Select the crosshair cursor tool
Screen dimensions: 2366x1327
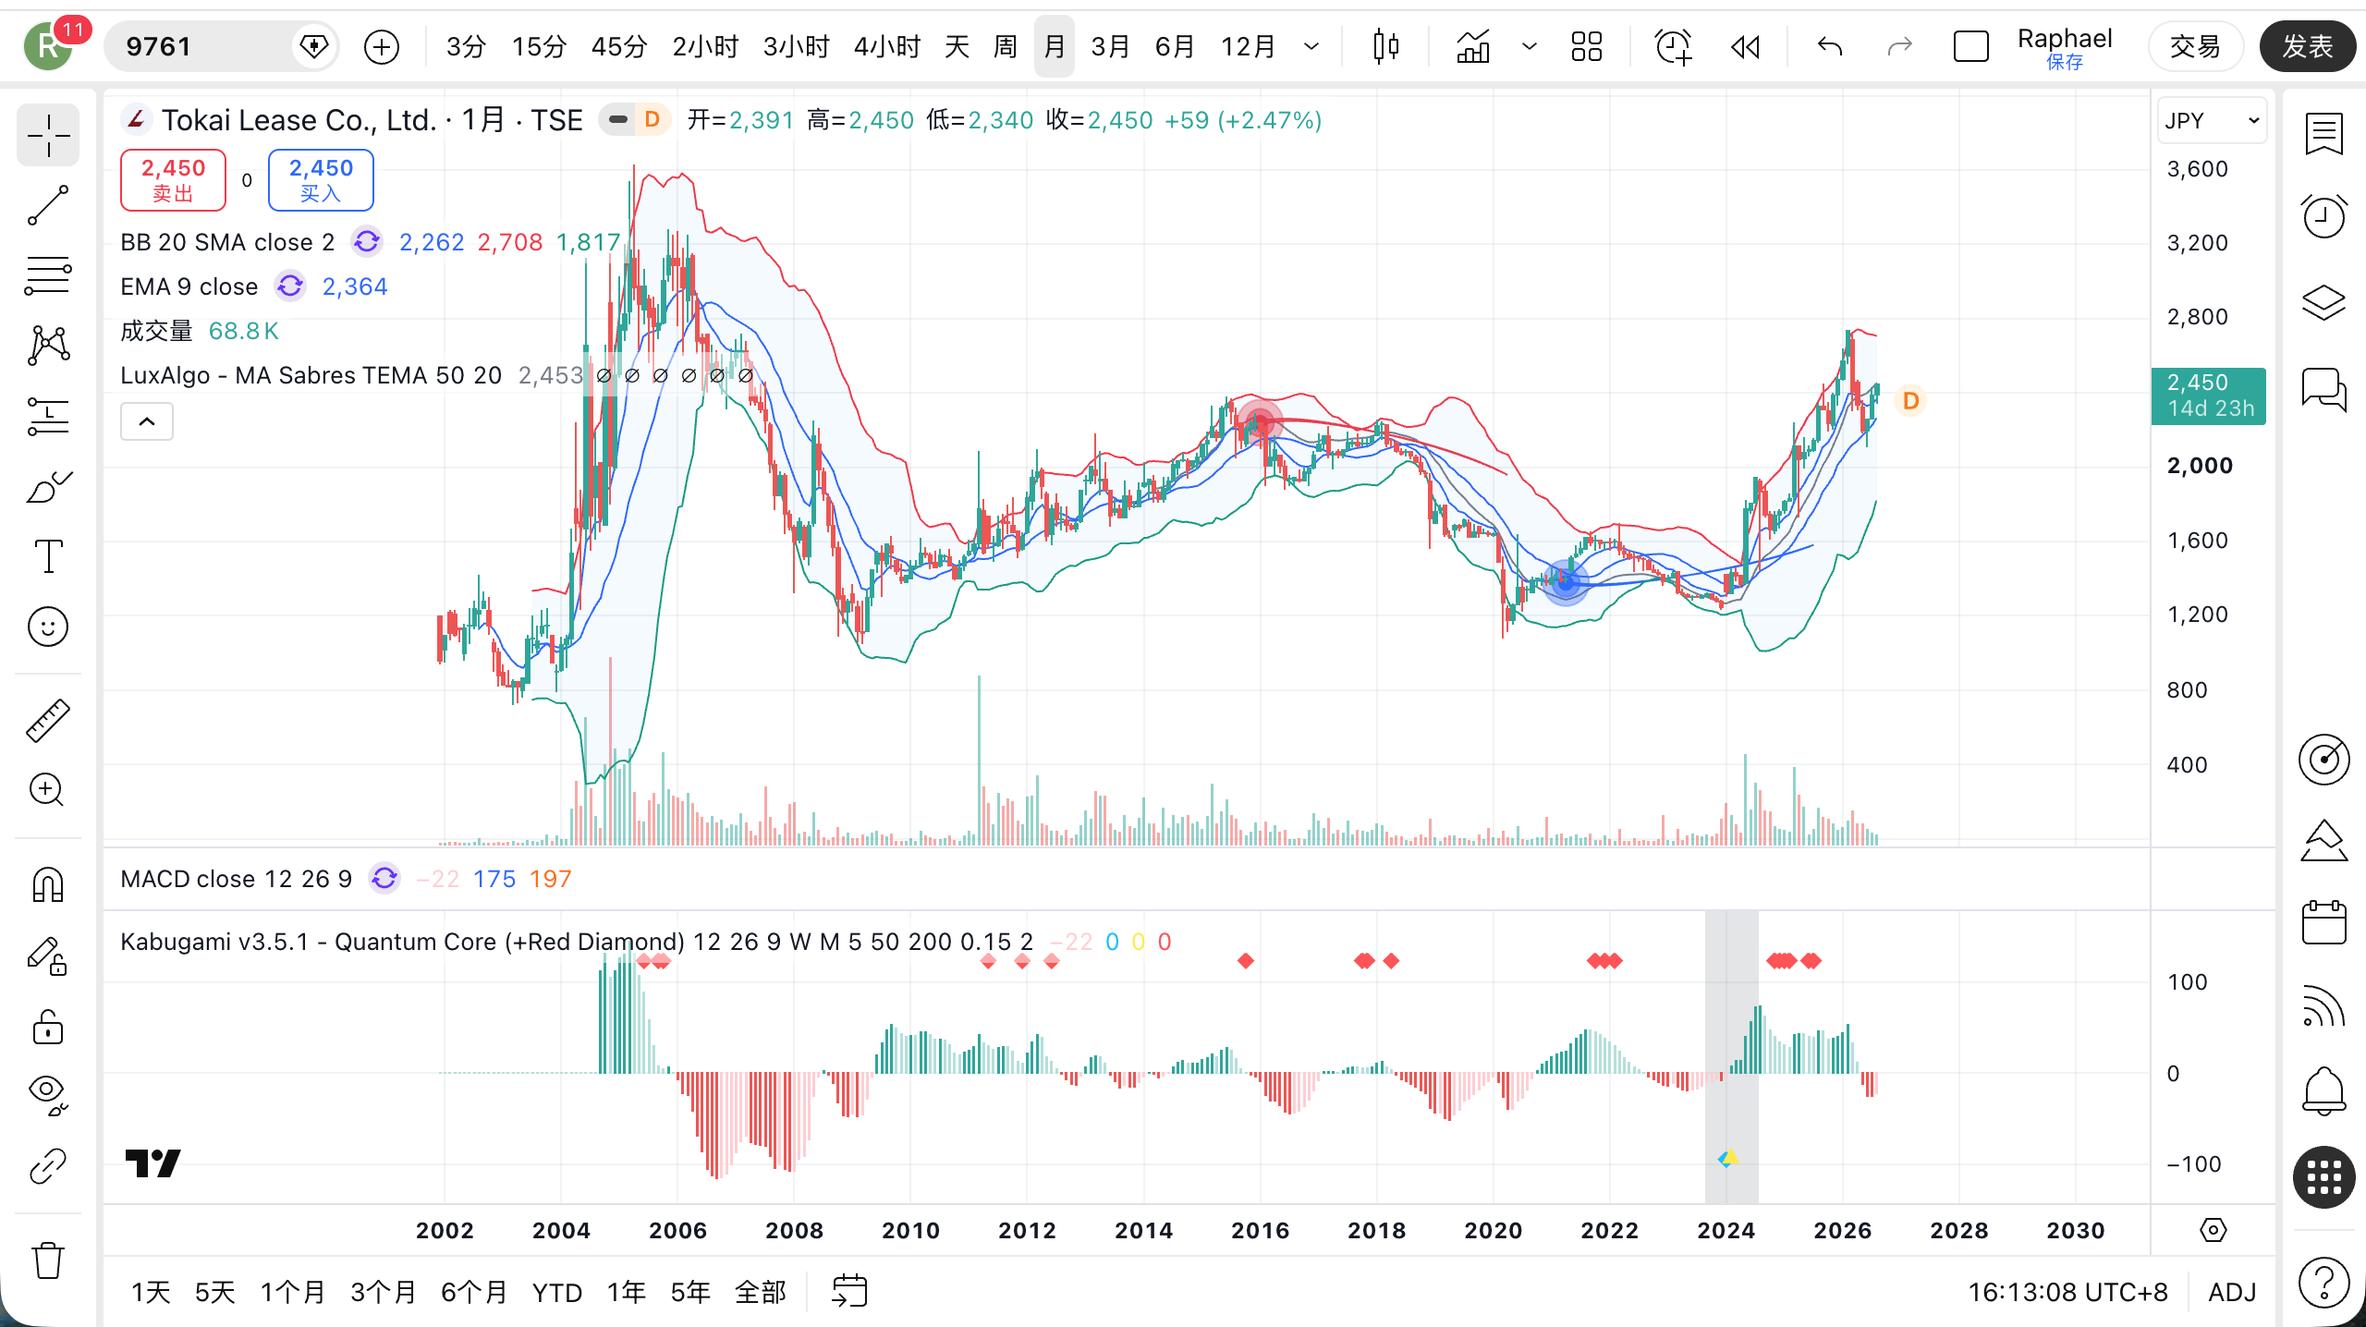[x=48, y=137]
